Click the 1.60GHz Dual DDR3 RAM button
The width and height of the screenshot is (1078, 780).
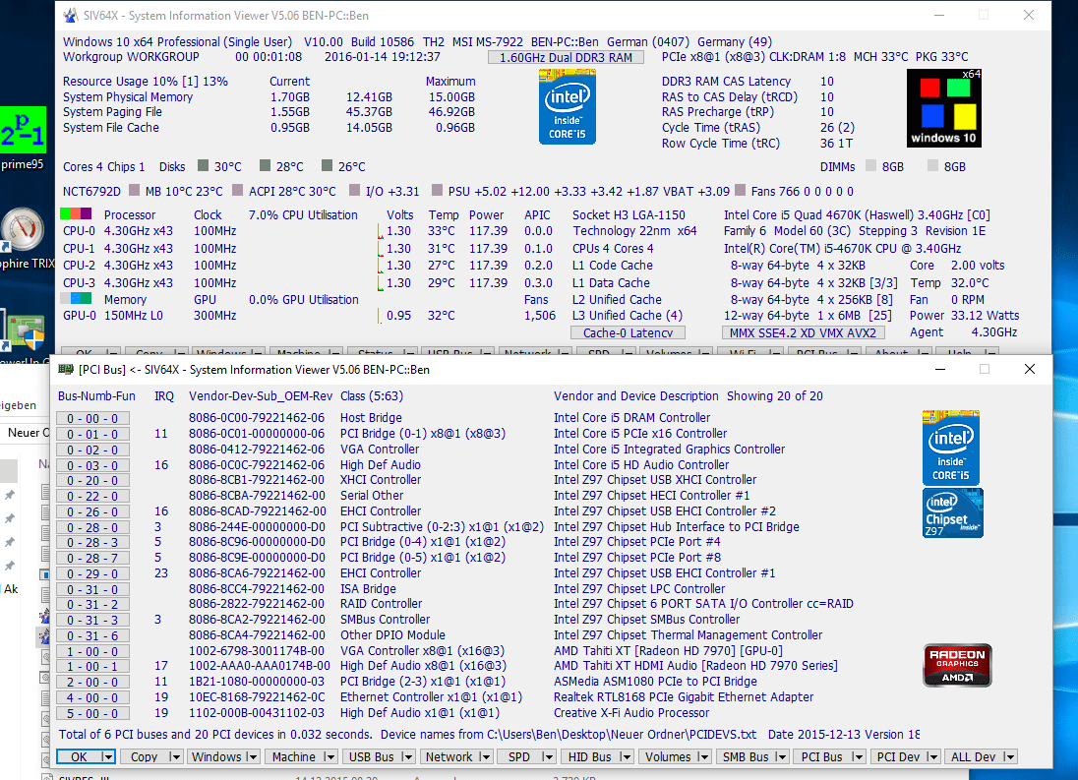tap(566, 57)
